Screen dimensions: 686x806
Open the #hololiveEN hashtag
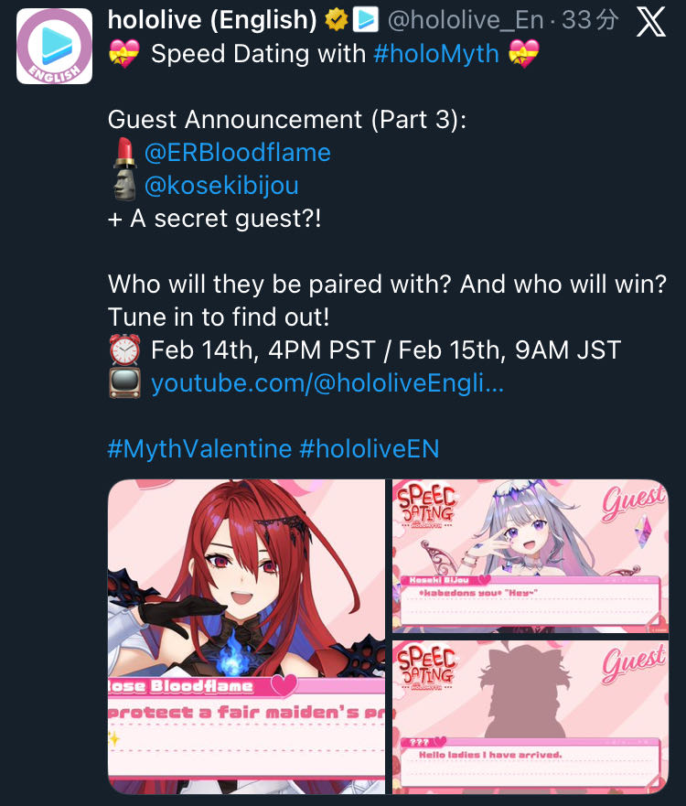point(369,449)
